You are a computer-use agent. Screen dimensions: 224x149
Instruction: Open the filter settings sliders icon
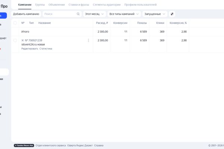click(172, 14)
